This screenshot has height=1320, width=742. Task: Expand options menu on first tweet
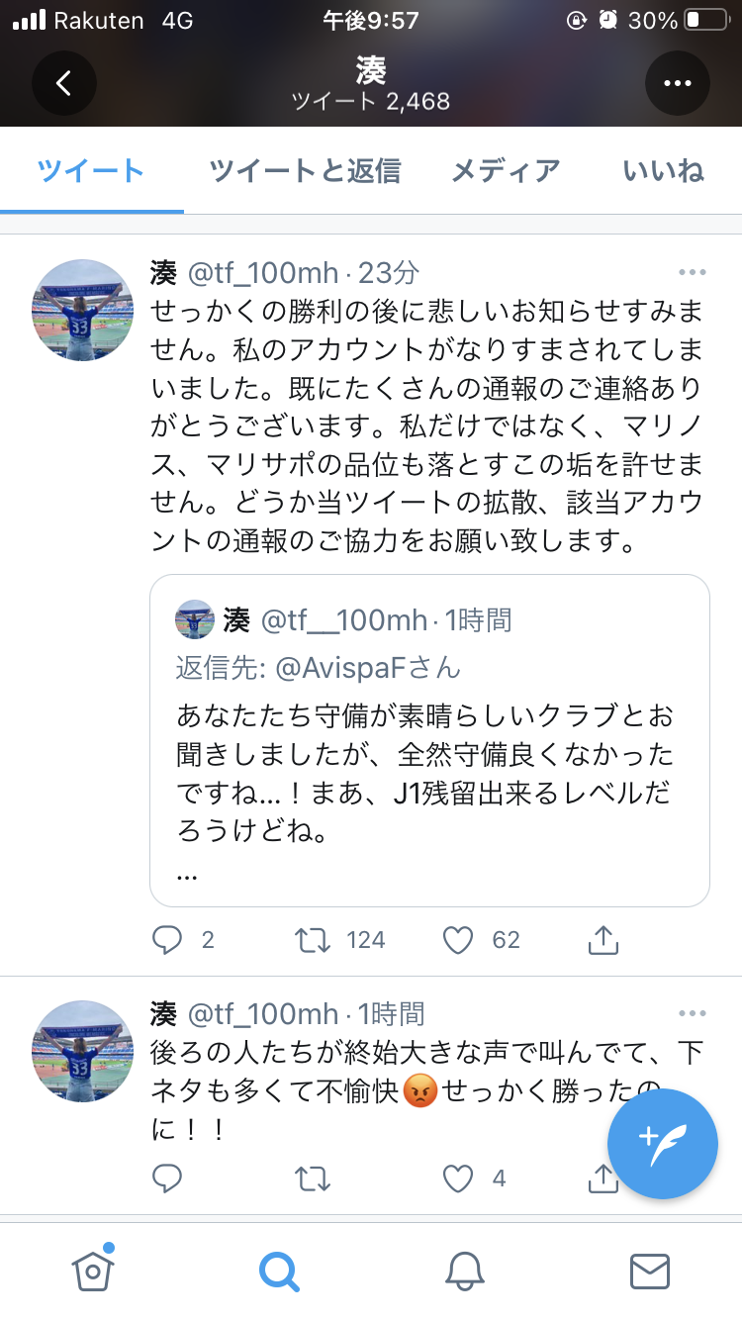click(692, 272)
